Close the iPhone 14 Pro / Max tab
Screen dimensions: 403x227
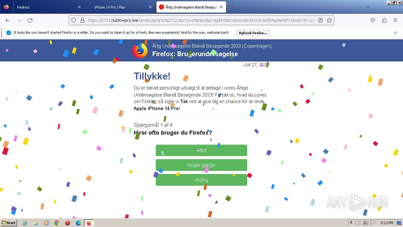point(150,7)
